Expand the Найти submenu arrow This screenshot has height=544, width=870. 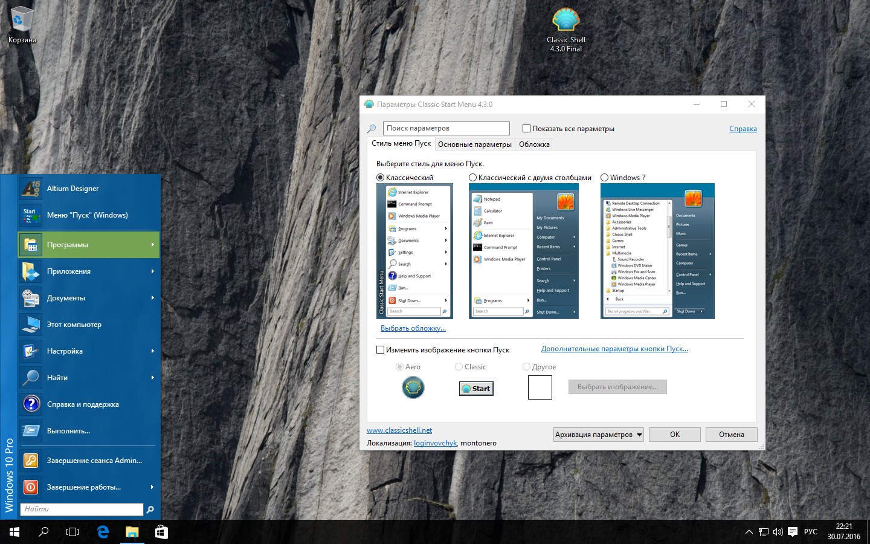coord(152,378)
